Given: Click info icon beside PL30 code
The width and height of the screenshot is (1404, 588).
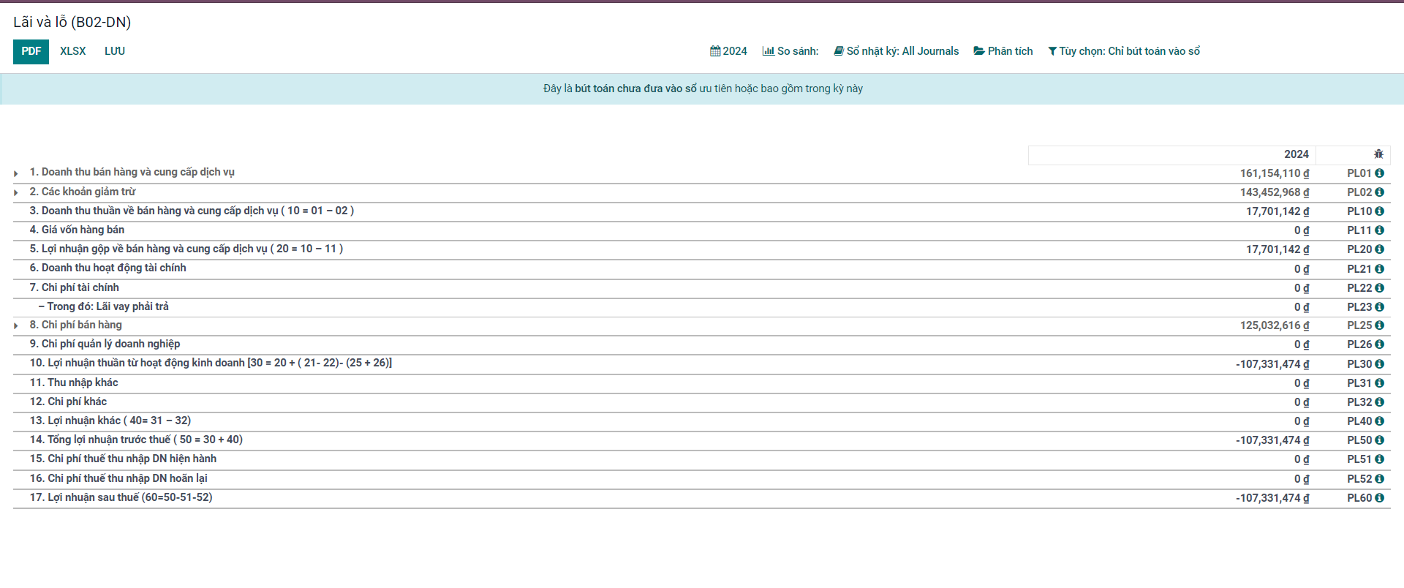Looking at the screenshot, I should coord(1379,364).
